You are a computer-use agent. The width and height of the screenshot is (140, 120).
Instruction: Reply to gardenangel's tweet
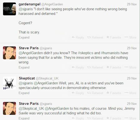coord(78,38)
